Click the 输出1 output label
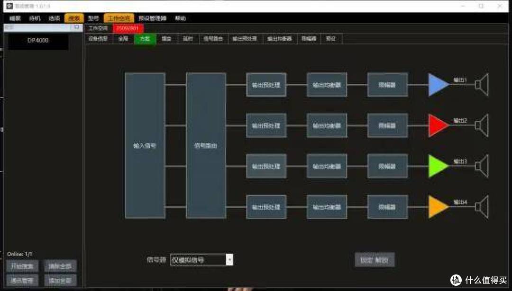 [x=460, y=80]
